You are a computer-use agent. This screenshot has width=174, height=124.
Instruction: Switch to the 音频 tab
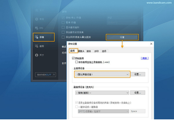tap(73, 51)
